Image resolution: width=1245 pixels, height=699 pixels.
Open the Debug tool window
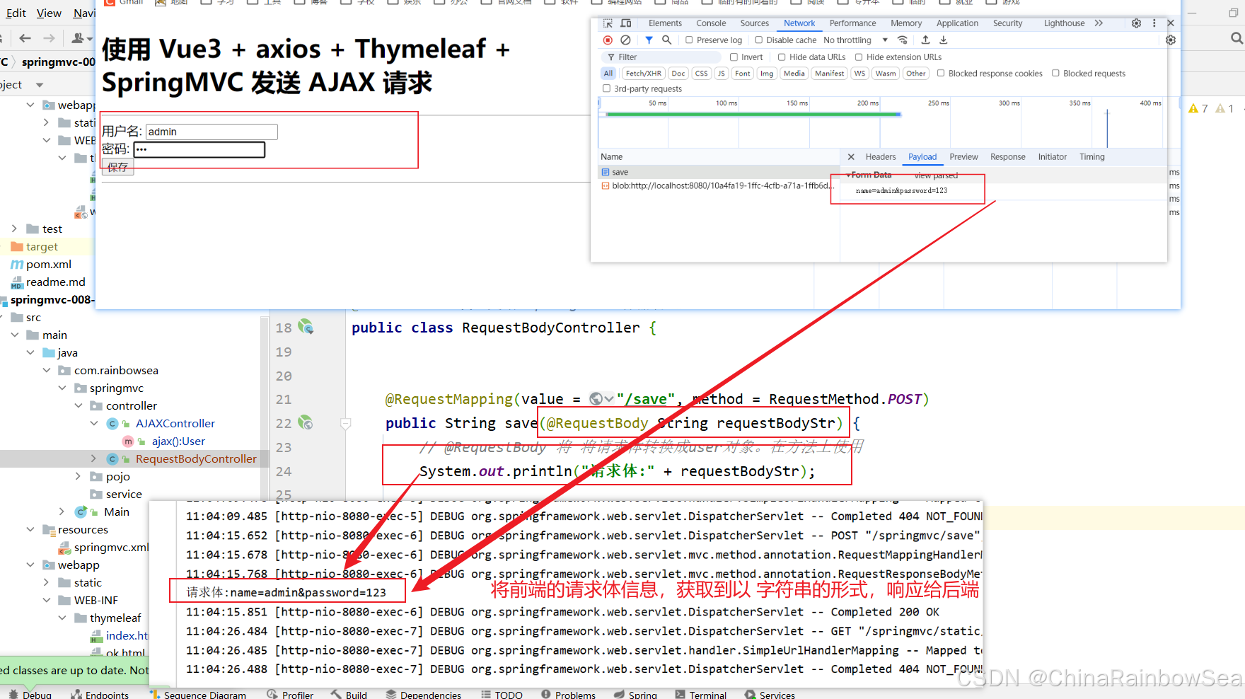click(30, 695)
